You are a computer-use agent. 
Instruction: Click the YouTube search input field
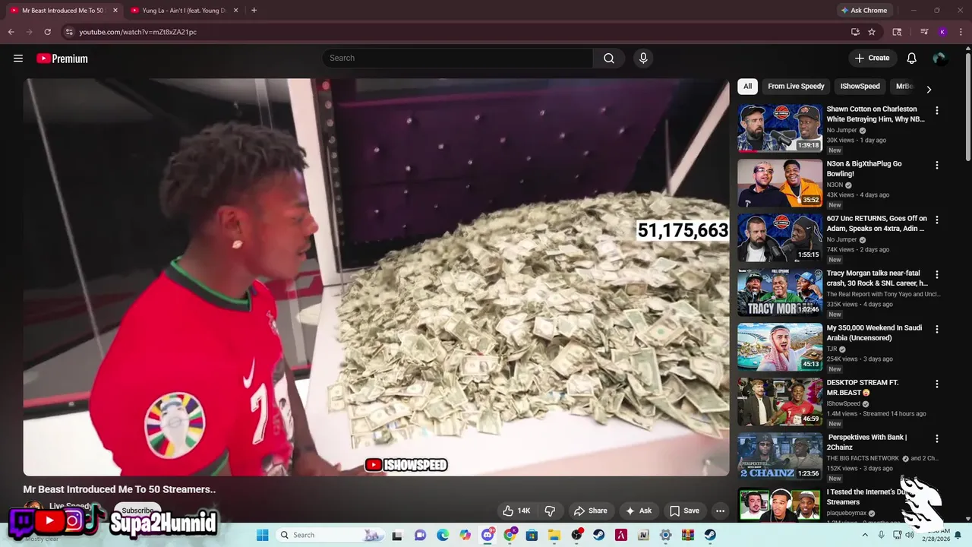(x=458, y=58)
